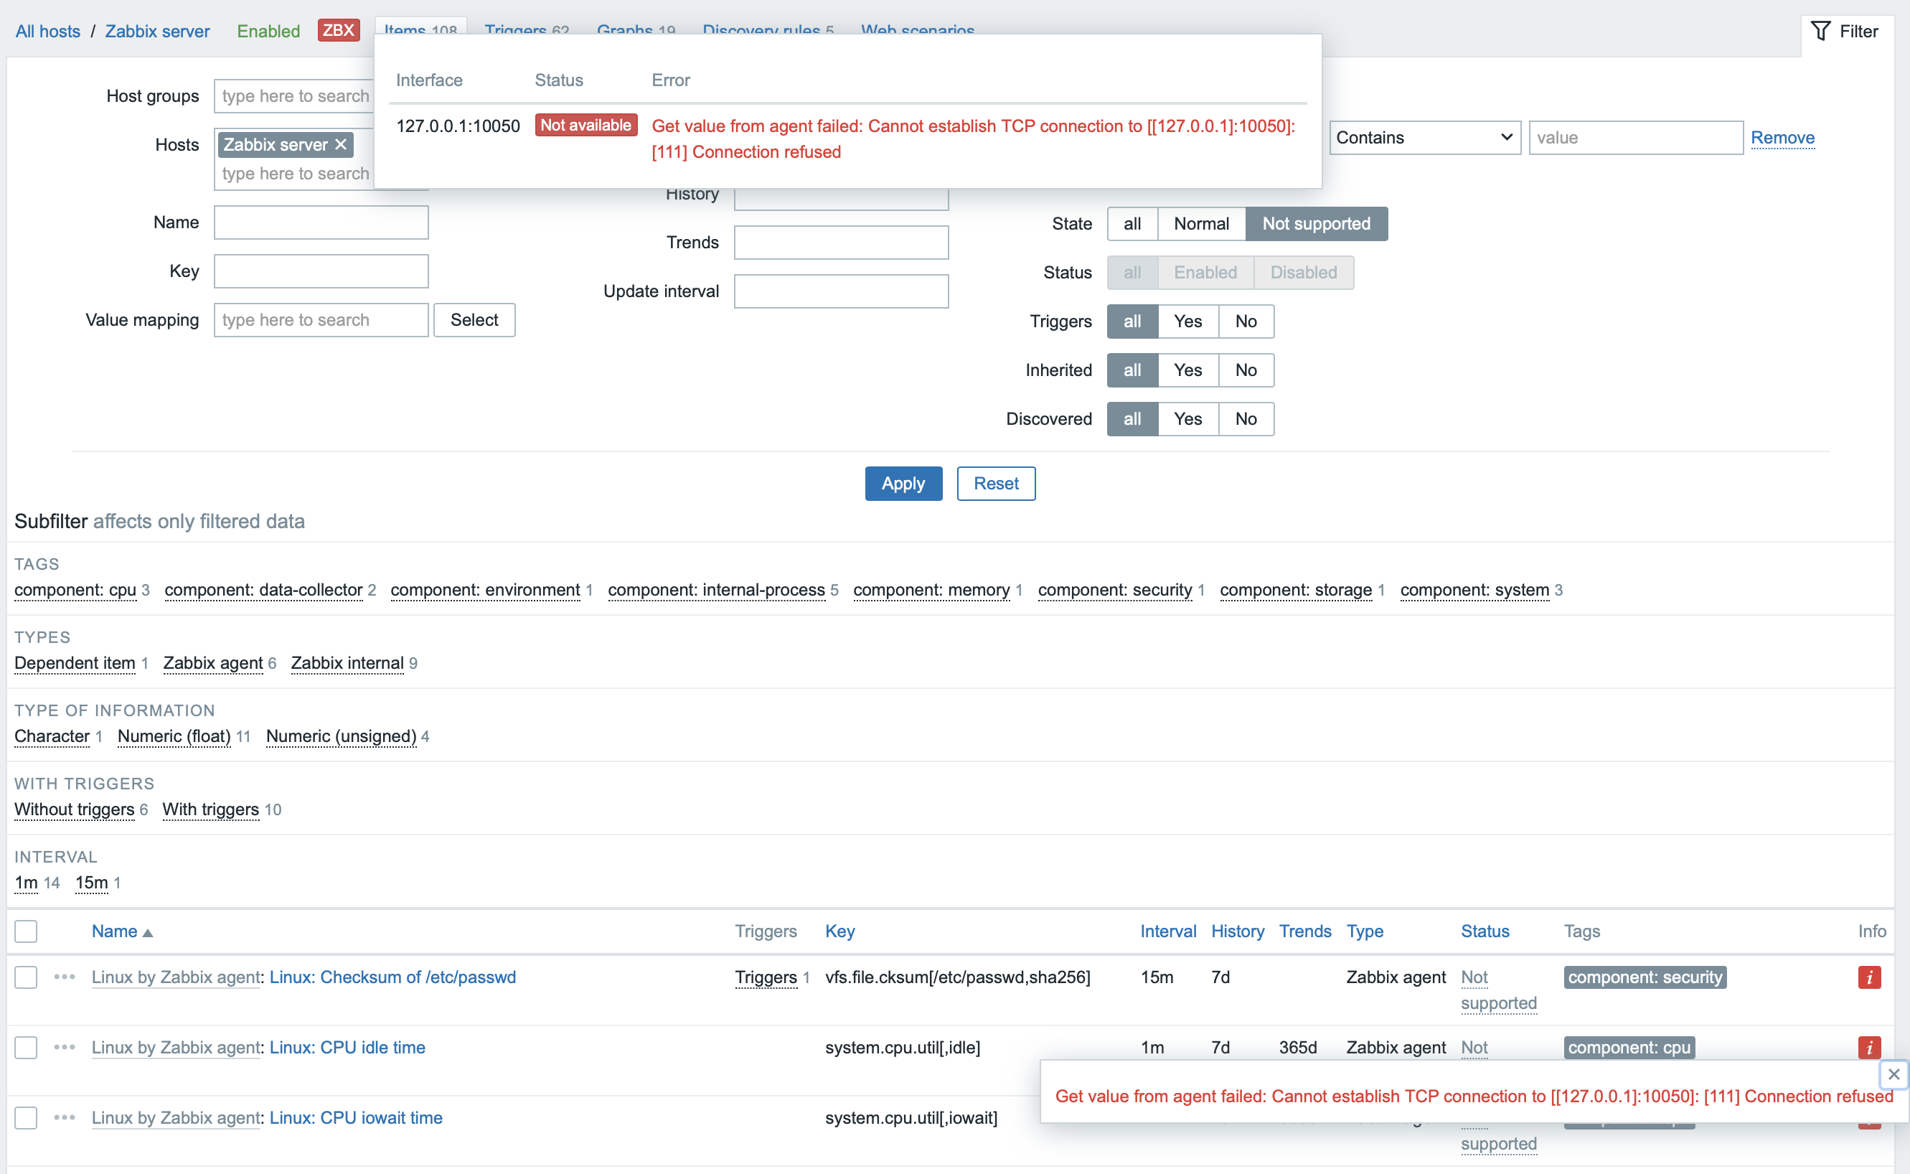Focus the Value mapping search field
Screen dimensions: 1910x1174
(x=321, y=320)
